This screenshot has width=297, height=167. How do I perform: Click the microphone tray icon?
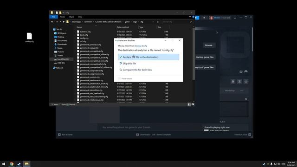(271, 164)
